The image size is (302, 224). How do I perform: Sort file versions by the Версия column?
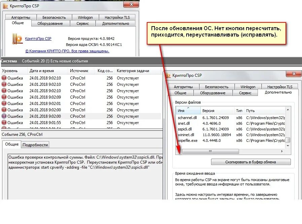[x=217, y=111]
